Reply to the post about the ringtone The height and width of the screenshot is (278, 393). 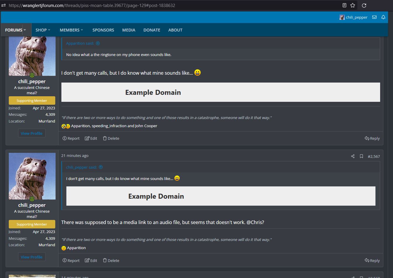(x=372, y=138)
